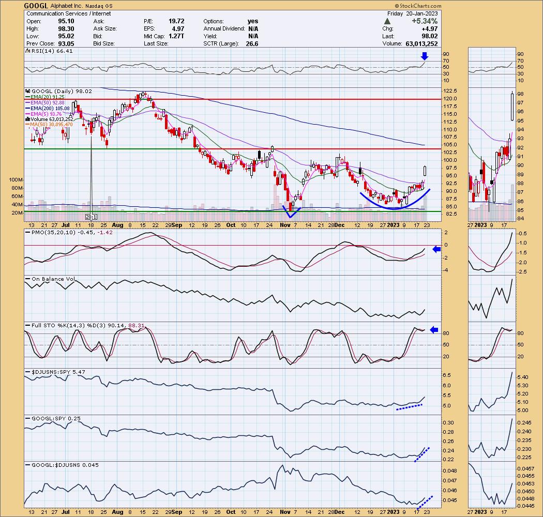Click the icon beside GOOGL (Daily) label

click(28, 91)
